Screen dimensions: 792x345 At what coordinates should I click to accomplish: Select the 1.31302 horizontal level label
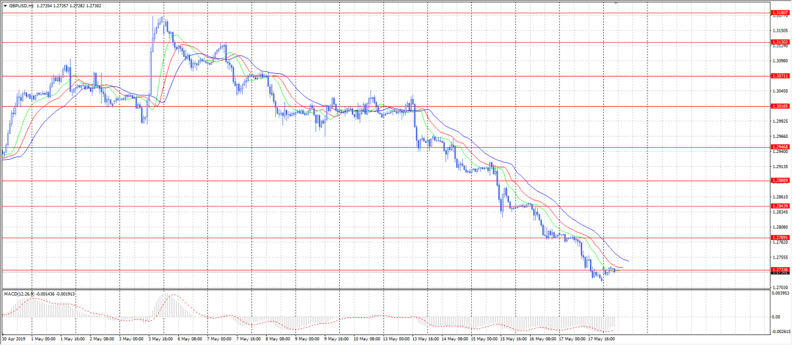click(x=779, y=42)
